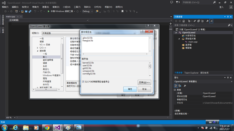Image resolution: width=234 pixels, height=131 pixels.
Task: Click the Alphabetical sort icon in 屬性 panel
Action: 180,86
